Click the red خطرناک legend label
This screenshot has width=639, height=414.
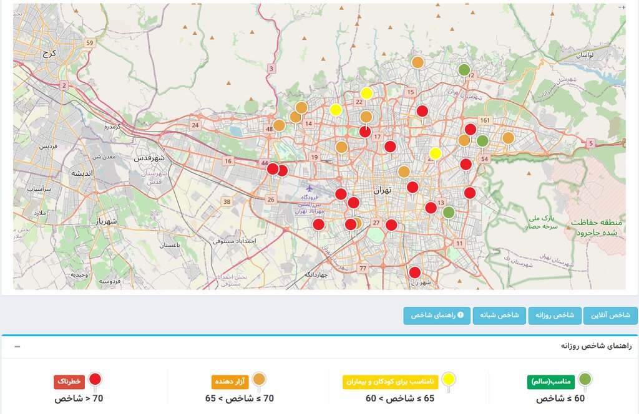(x=69, y=382)
